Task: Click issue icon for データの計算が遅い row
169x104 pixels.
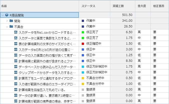Action: click(16, 96)
